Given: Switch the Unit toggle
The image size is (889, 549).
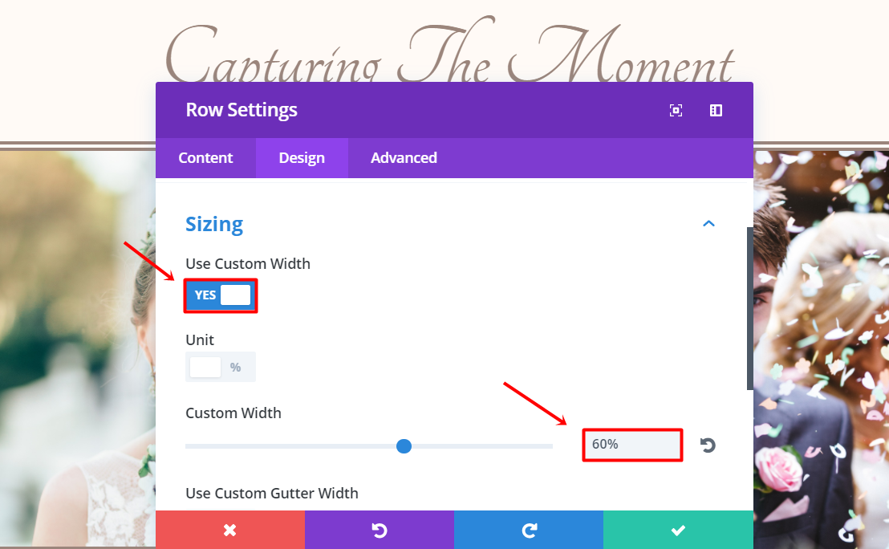Looking at the screenshot, I should (x=220, y=367).
